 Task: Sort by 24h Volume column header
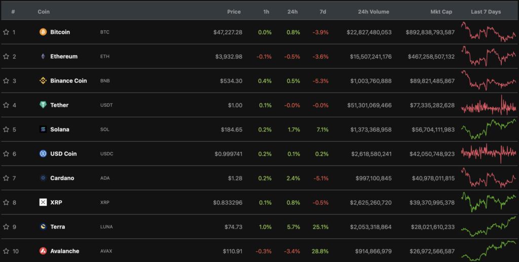click(x=374, y=12)
